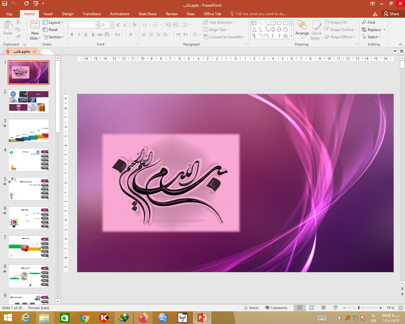
Task: Toggle Normal view in status bar
Action: (x=300, y=308)
